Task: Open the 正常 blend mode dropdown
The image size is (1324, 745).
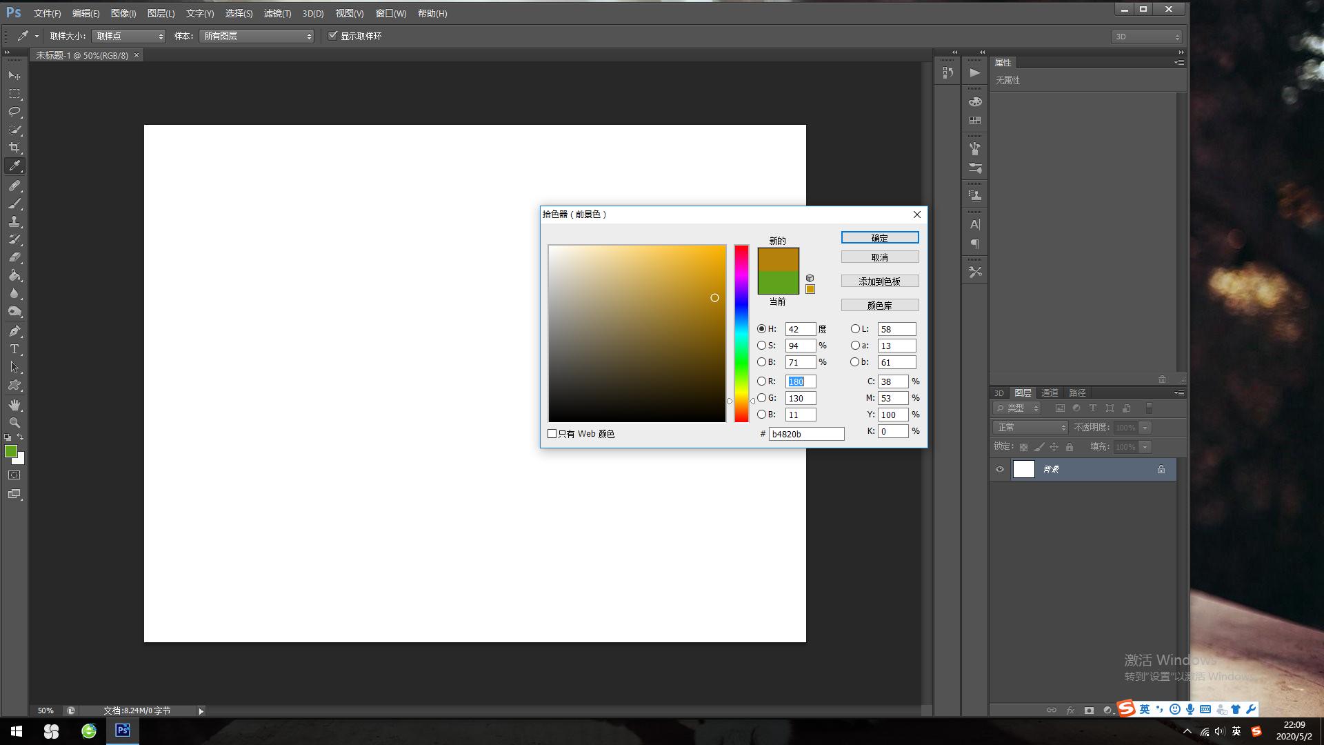Action: click(x=1030, y=428)
